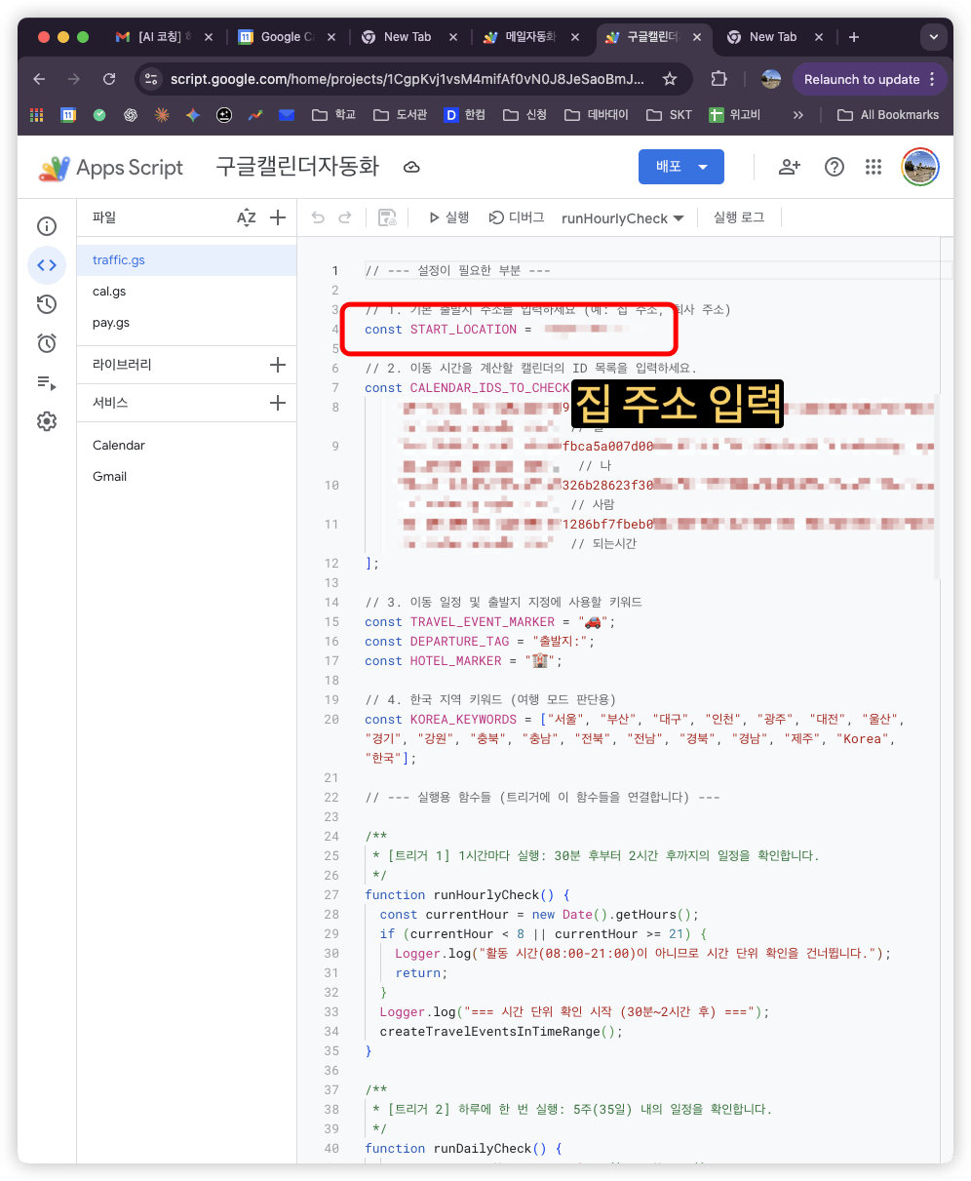Open the Google account avatar
Viewport: 971px width, 1181px height.
(x=920, y=168)
